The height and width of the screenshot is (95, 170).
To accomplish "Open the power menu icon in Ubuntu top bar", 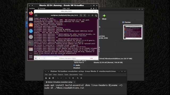I will click(96, 8).
